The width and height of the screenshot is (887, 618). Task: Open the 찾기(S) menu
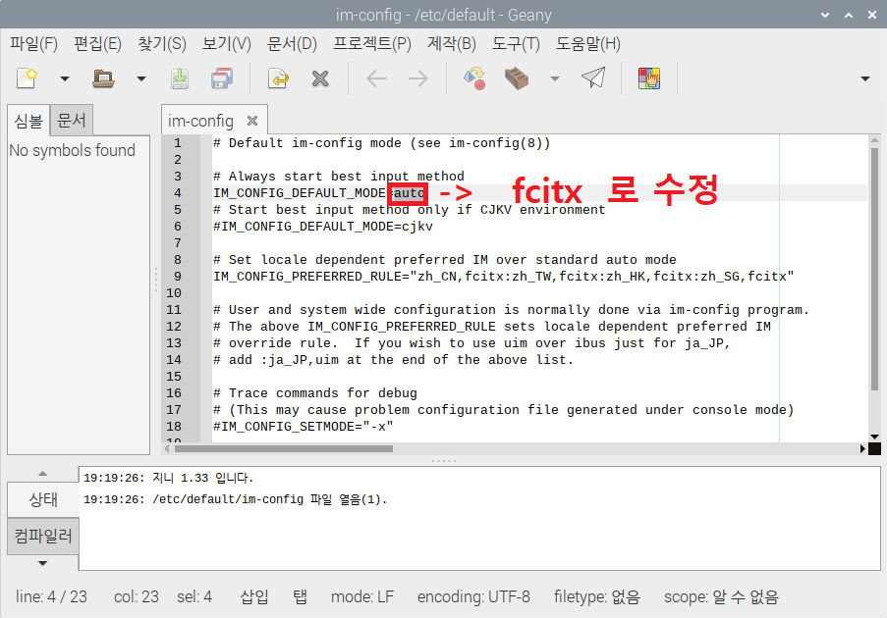point(162,43)
